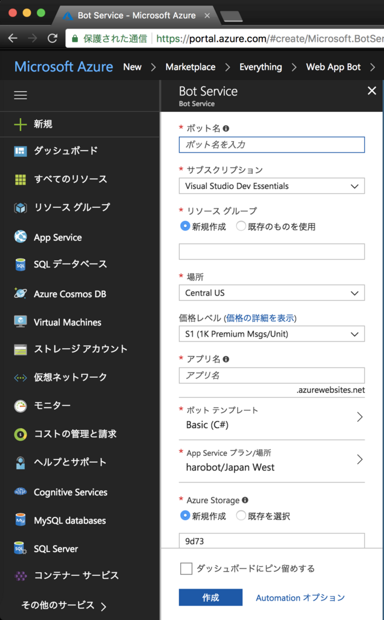This screenshot has width=384, height=620.
Task: Click the 保護された通信 secure label
Action: coord(115,38)
